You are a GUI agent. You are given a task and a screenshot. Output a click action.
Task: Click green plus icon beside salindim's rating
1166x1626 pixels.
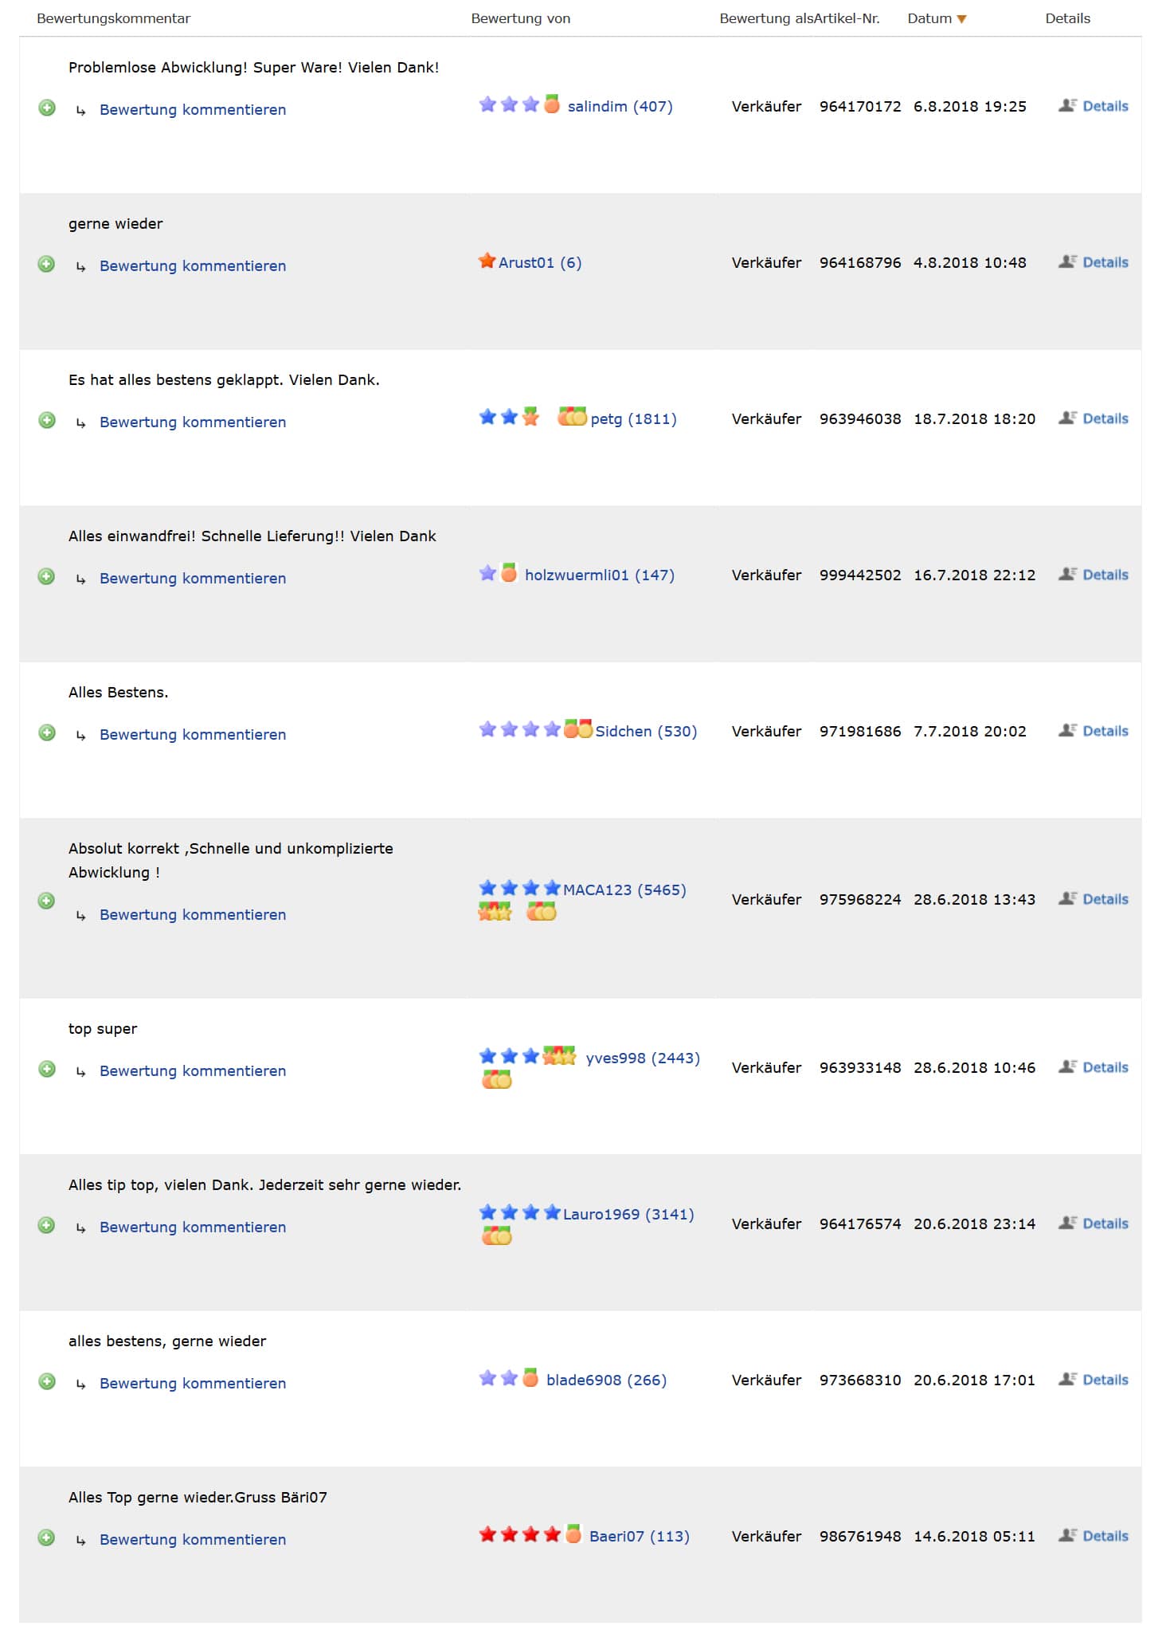[47, 108]
